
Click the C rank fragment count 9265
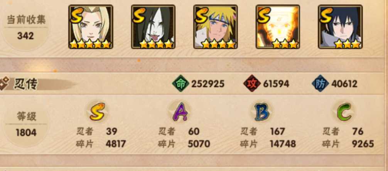tap(363, 144)
